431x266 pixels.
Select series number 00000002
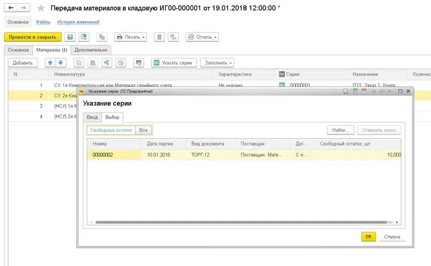pos(114,155)
